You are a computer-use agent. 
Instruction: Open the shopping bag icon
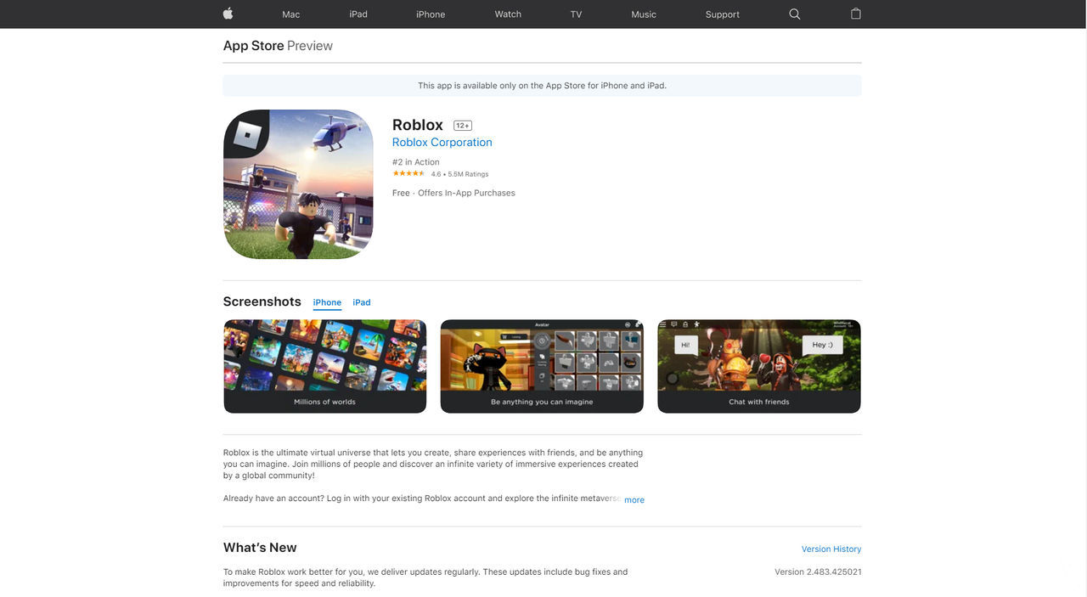click(x=856, y=14)
